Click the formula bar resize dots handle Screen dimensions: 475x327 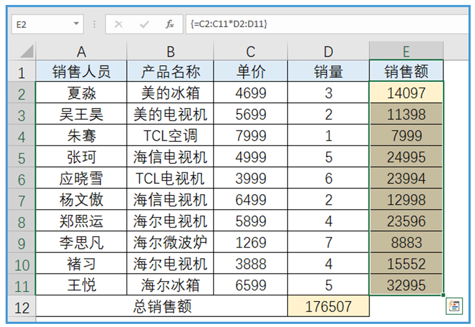click(95, 24)
